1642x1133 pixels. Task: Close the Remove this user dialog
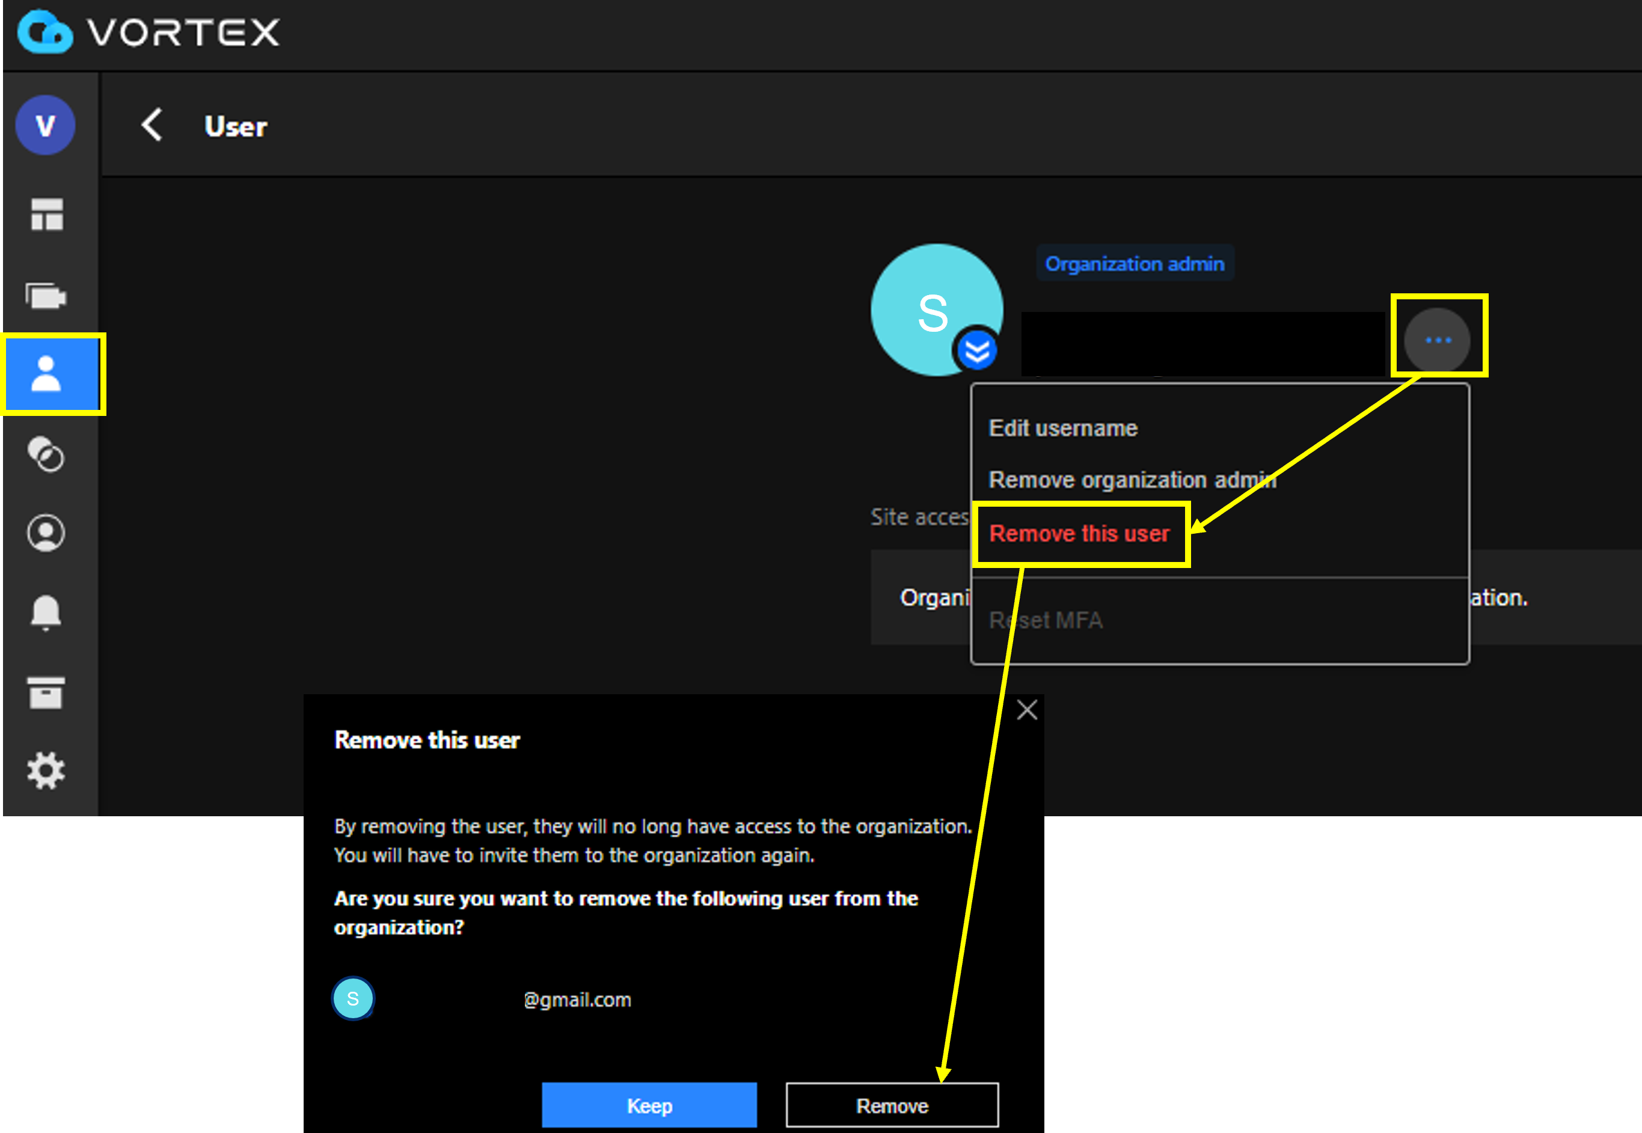[x=1026, y=709]
